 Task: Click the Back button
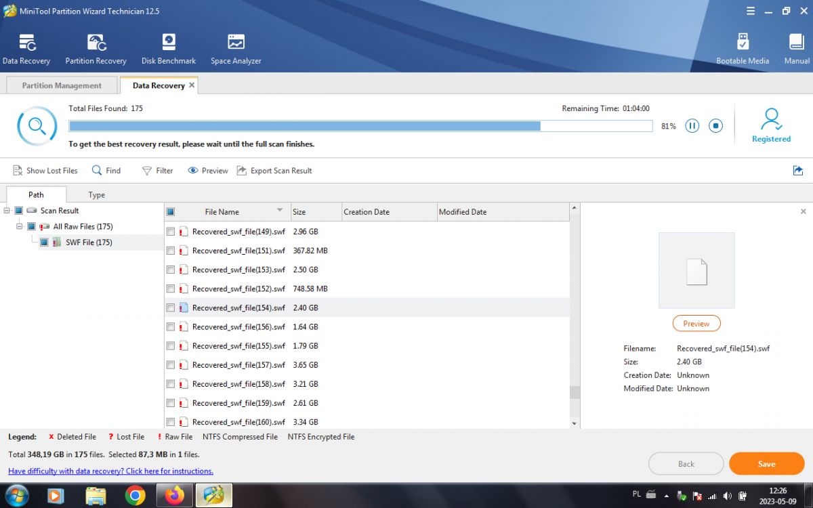(686, 464)
